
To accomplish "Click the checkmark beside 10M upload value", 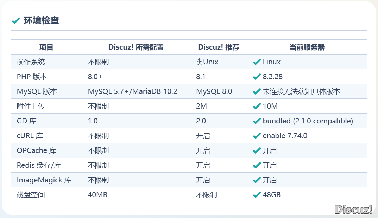I will point(257,107).
